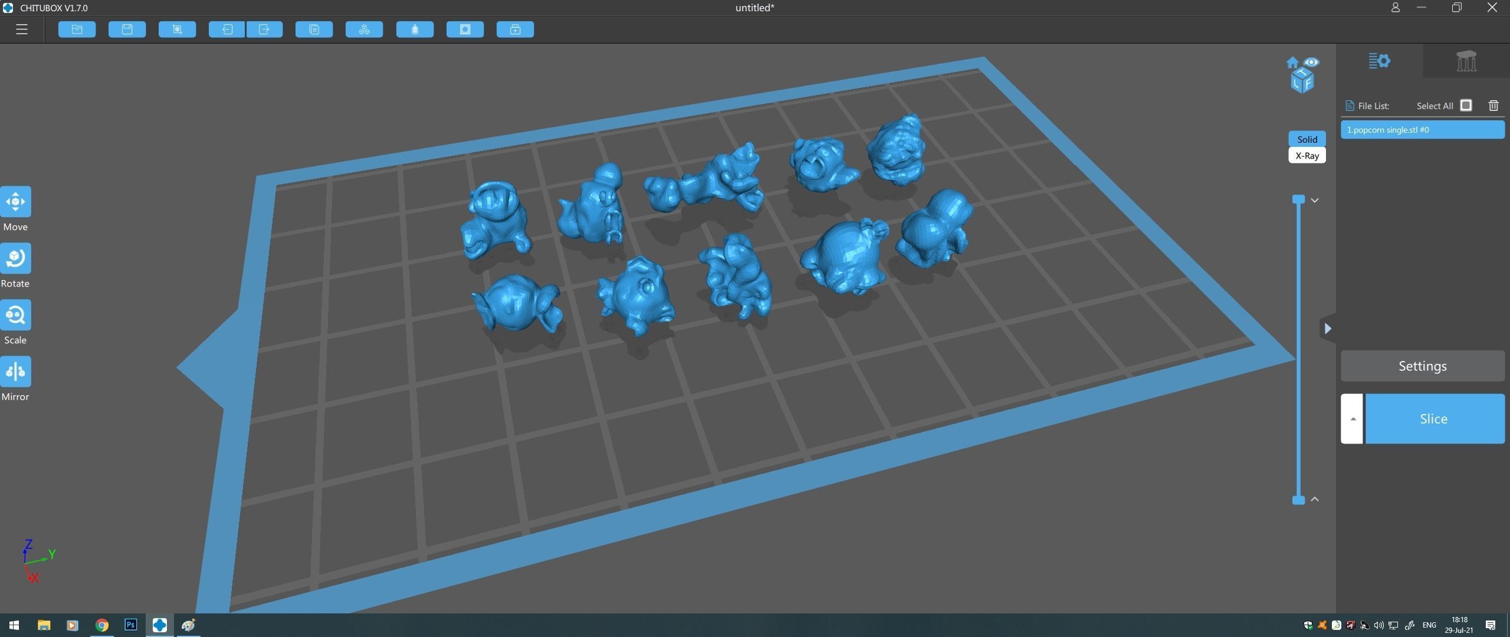
Task: Open Photoshop from the taskbar
Action: [x=130, y=625]
